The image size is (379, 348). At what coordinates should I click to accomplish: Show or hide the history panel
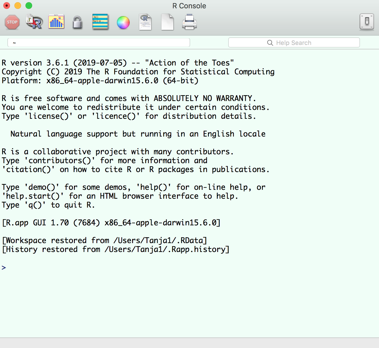[100, 22]
